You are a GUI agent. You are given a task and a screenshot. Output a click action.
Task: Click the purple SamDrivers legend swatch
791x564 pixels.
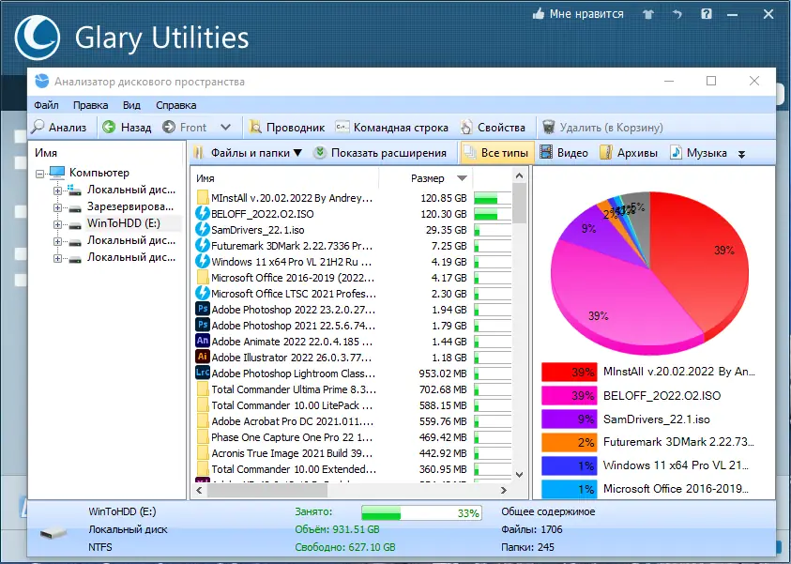coord(569,419)
